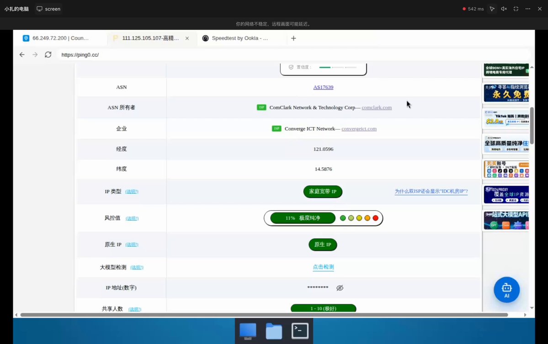The image size is (548, 344).
Task: Click the 121.0596 longitude value
Action: (x=323, y=149)
